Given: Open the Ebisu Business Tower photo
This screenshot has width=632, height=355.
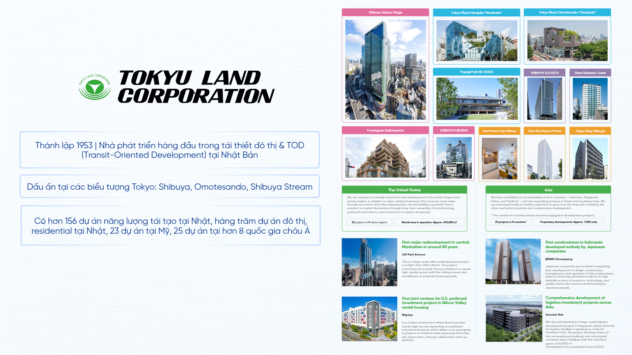Looking at the screenshot, I should [x=590, y=99].
